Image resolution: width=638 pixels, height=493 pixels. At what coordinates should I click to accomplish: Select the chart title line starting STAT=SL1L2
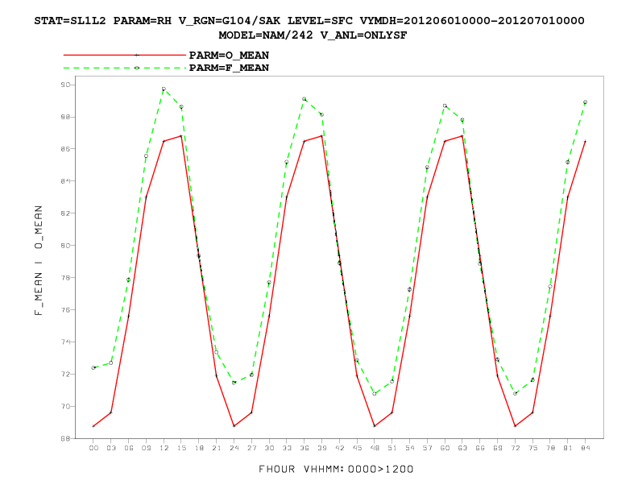(x=309, y=21)
